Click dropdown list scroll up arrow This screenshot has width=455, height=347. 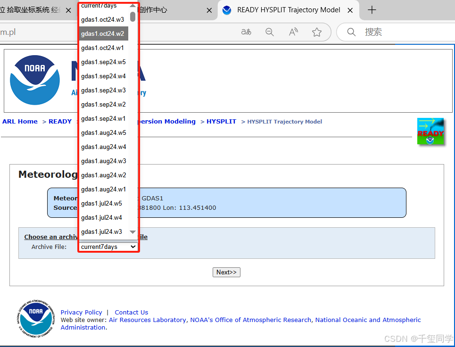tap(132, 6)
